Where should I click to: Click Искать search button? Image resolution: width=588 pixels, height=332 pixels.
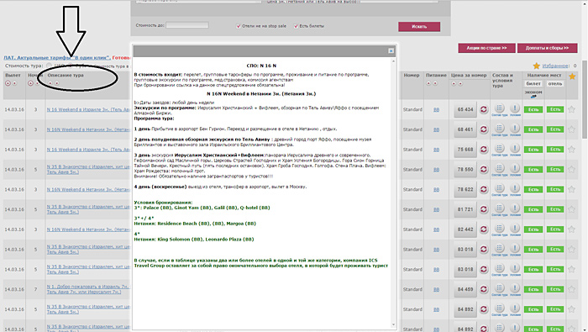(419, 27)
